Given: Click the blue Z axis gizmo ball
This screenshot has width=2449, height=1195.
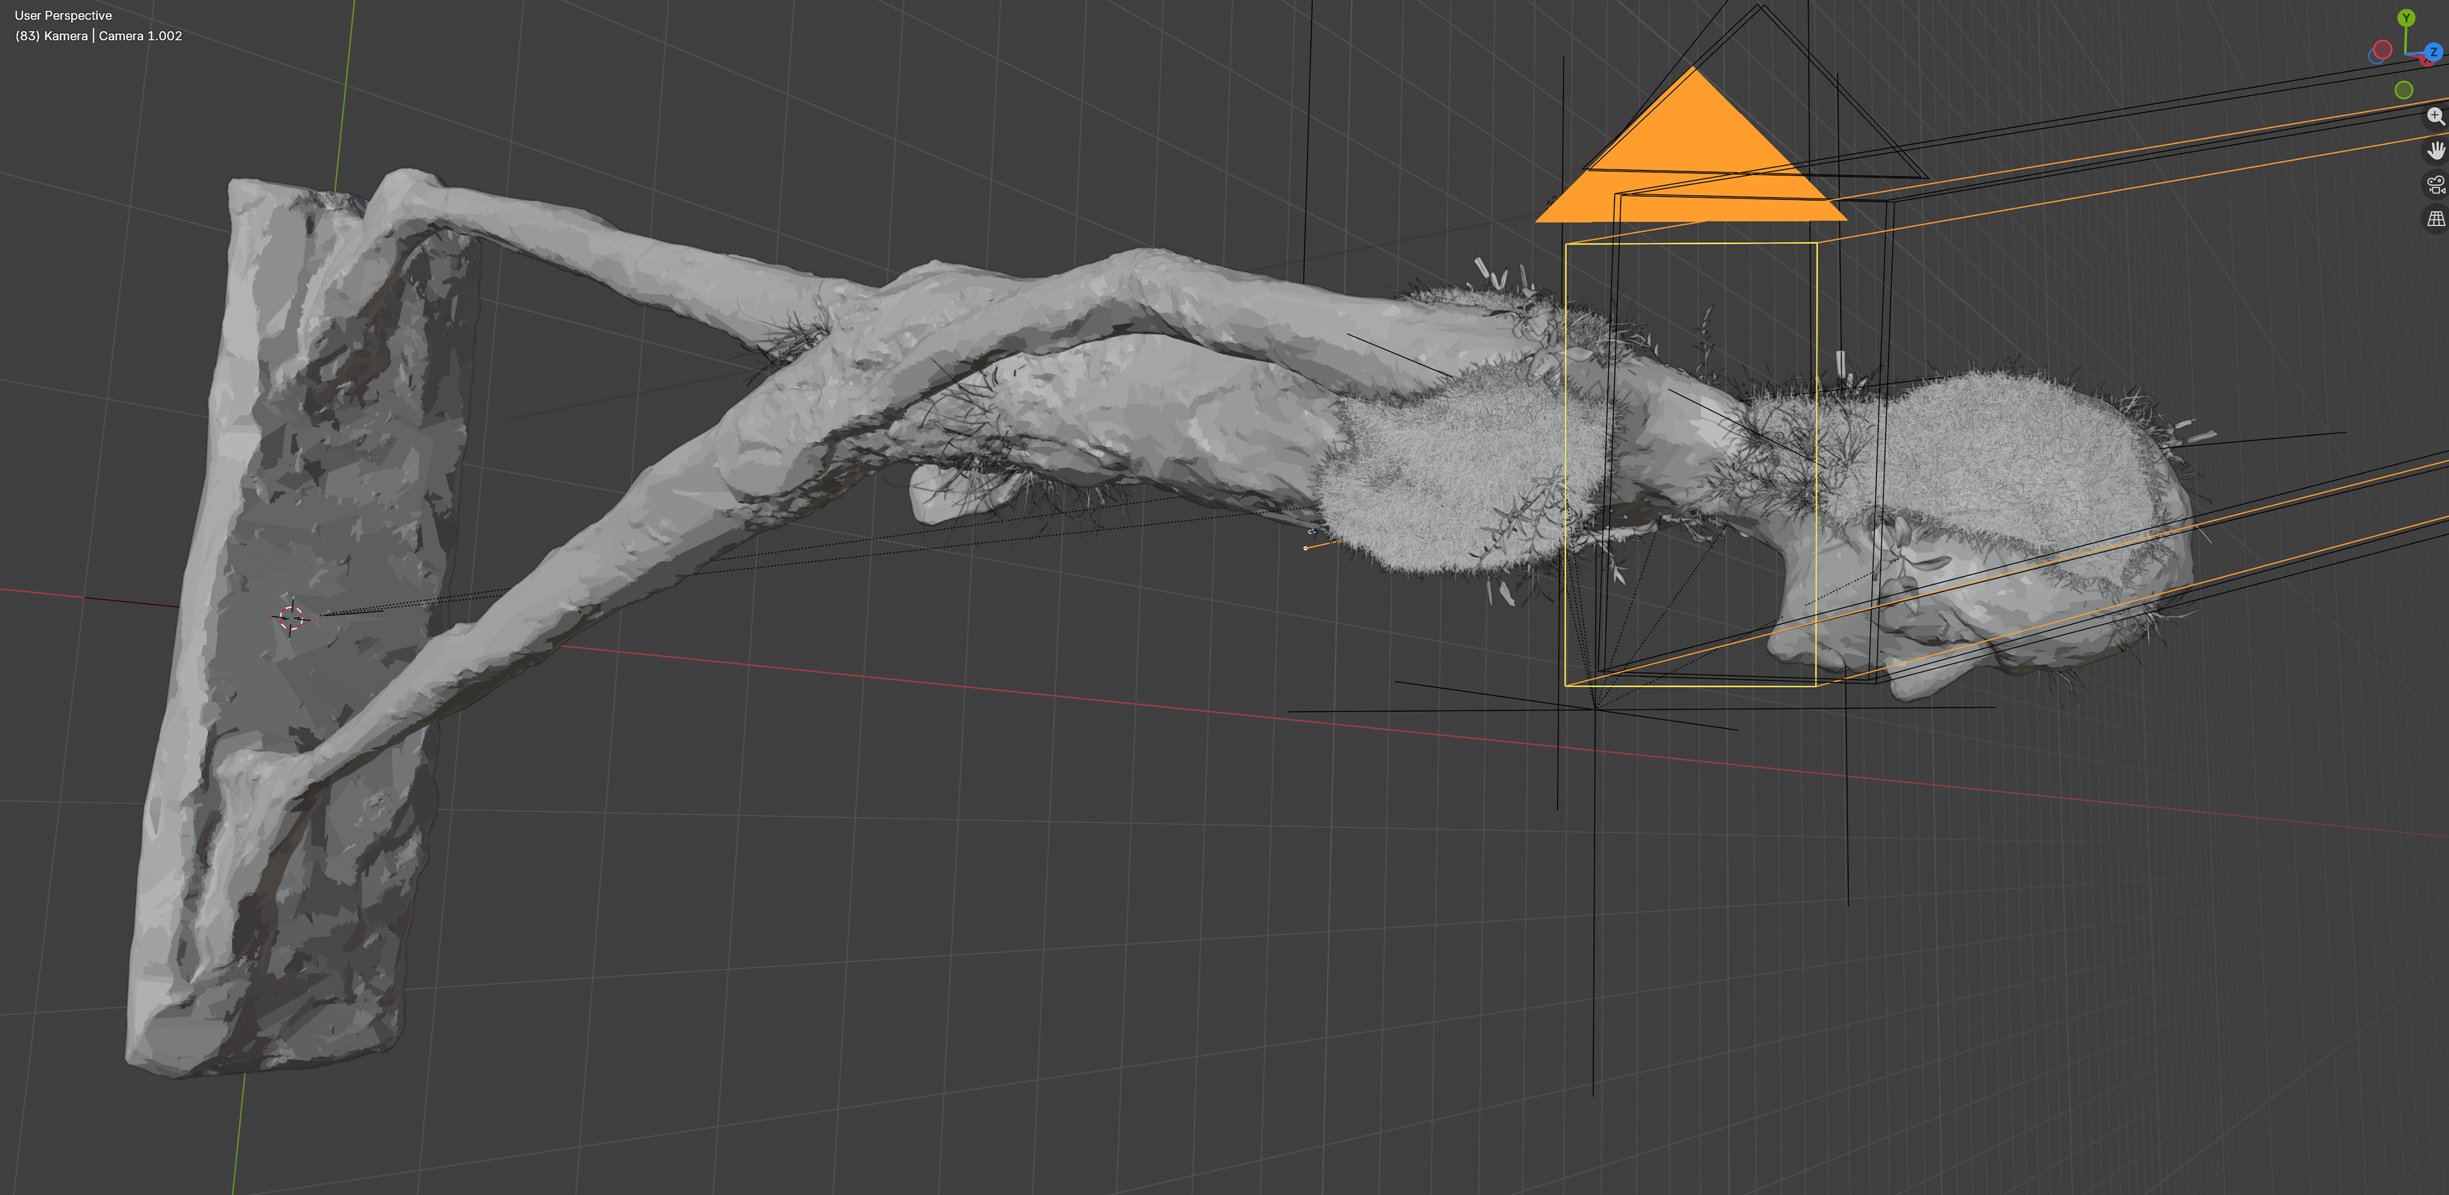Looking at the screenshot, I should (2433, 53).
